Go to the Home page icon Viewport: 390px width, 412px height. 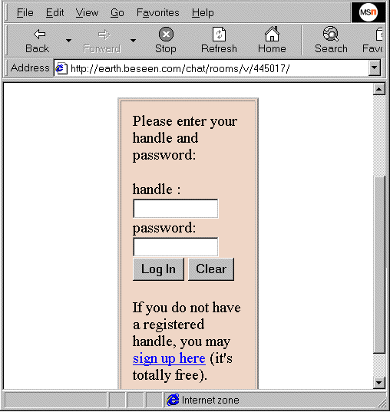(x=272, y=34)
